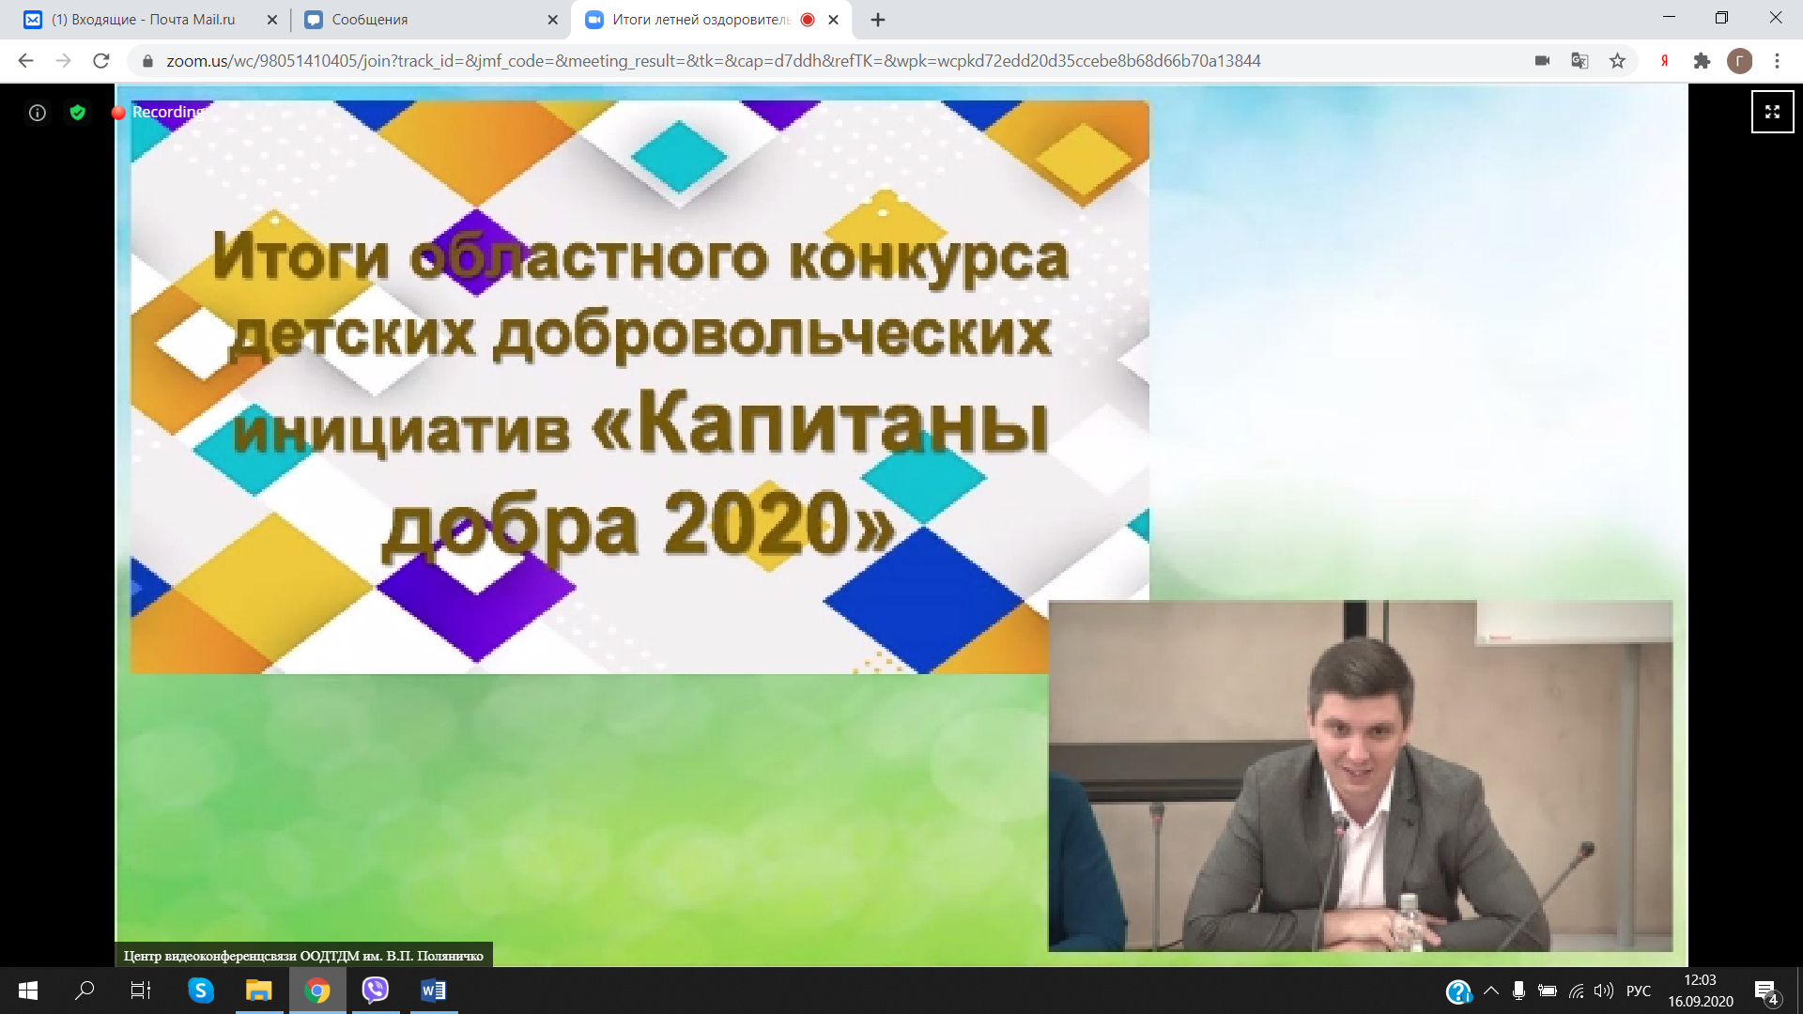
Task: Open the Chrome extensions puzzle menu
Action: pos(1702,61)
